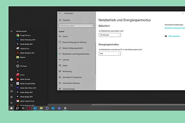
Task: Click the Windows Start button on taskbar
Action: pyautogui.click(x=11, y=108)
